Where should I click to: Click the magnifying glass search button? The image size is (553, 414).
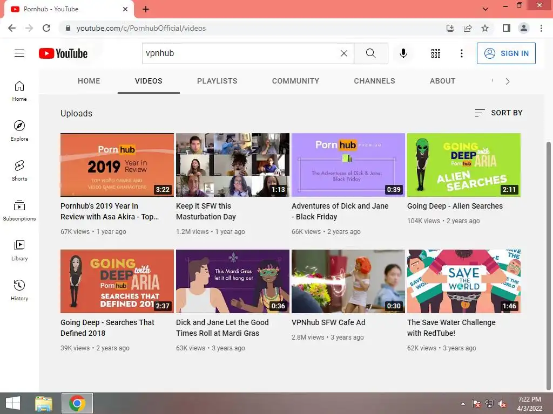coord(370,53)
